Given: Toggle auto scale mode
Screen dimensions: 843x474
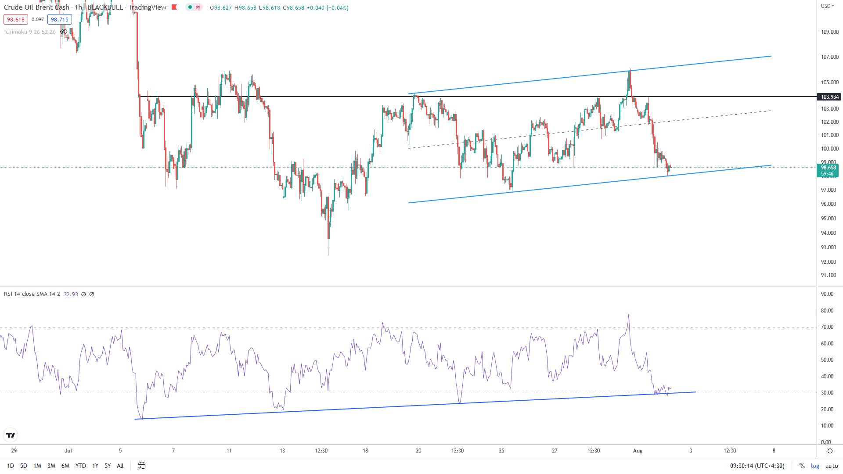Looking at the screenshot, I should point(832,466).
